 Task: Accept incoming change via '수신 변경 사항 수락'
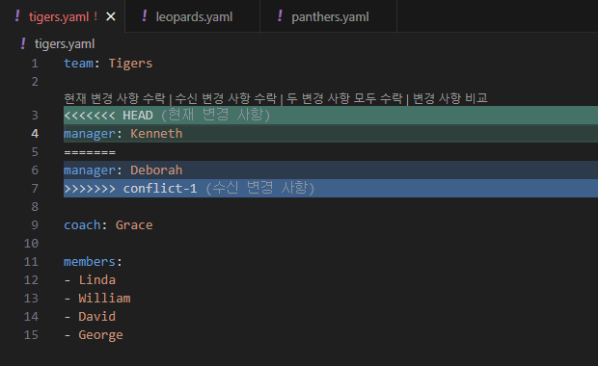click(x=226, y=98)
